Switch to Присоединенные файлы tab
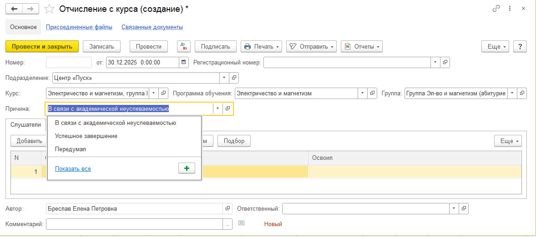The image size is (536, 237). tap(79, 27)
